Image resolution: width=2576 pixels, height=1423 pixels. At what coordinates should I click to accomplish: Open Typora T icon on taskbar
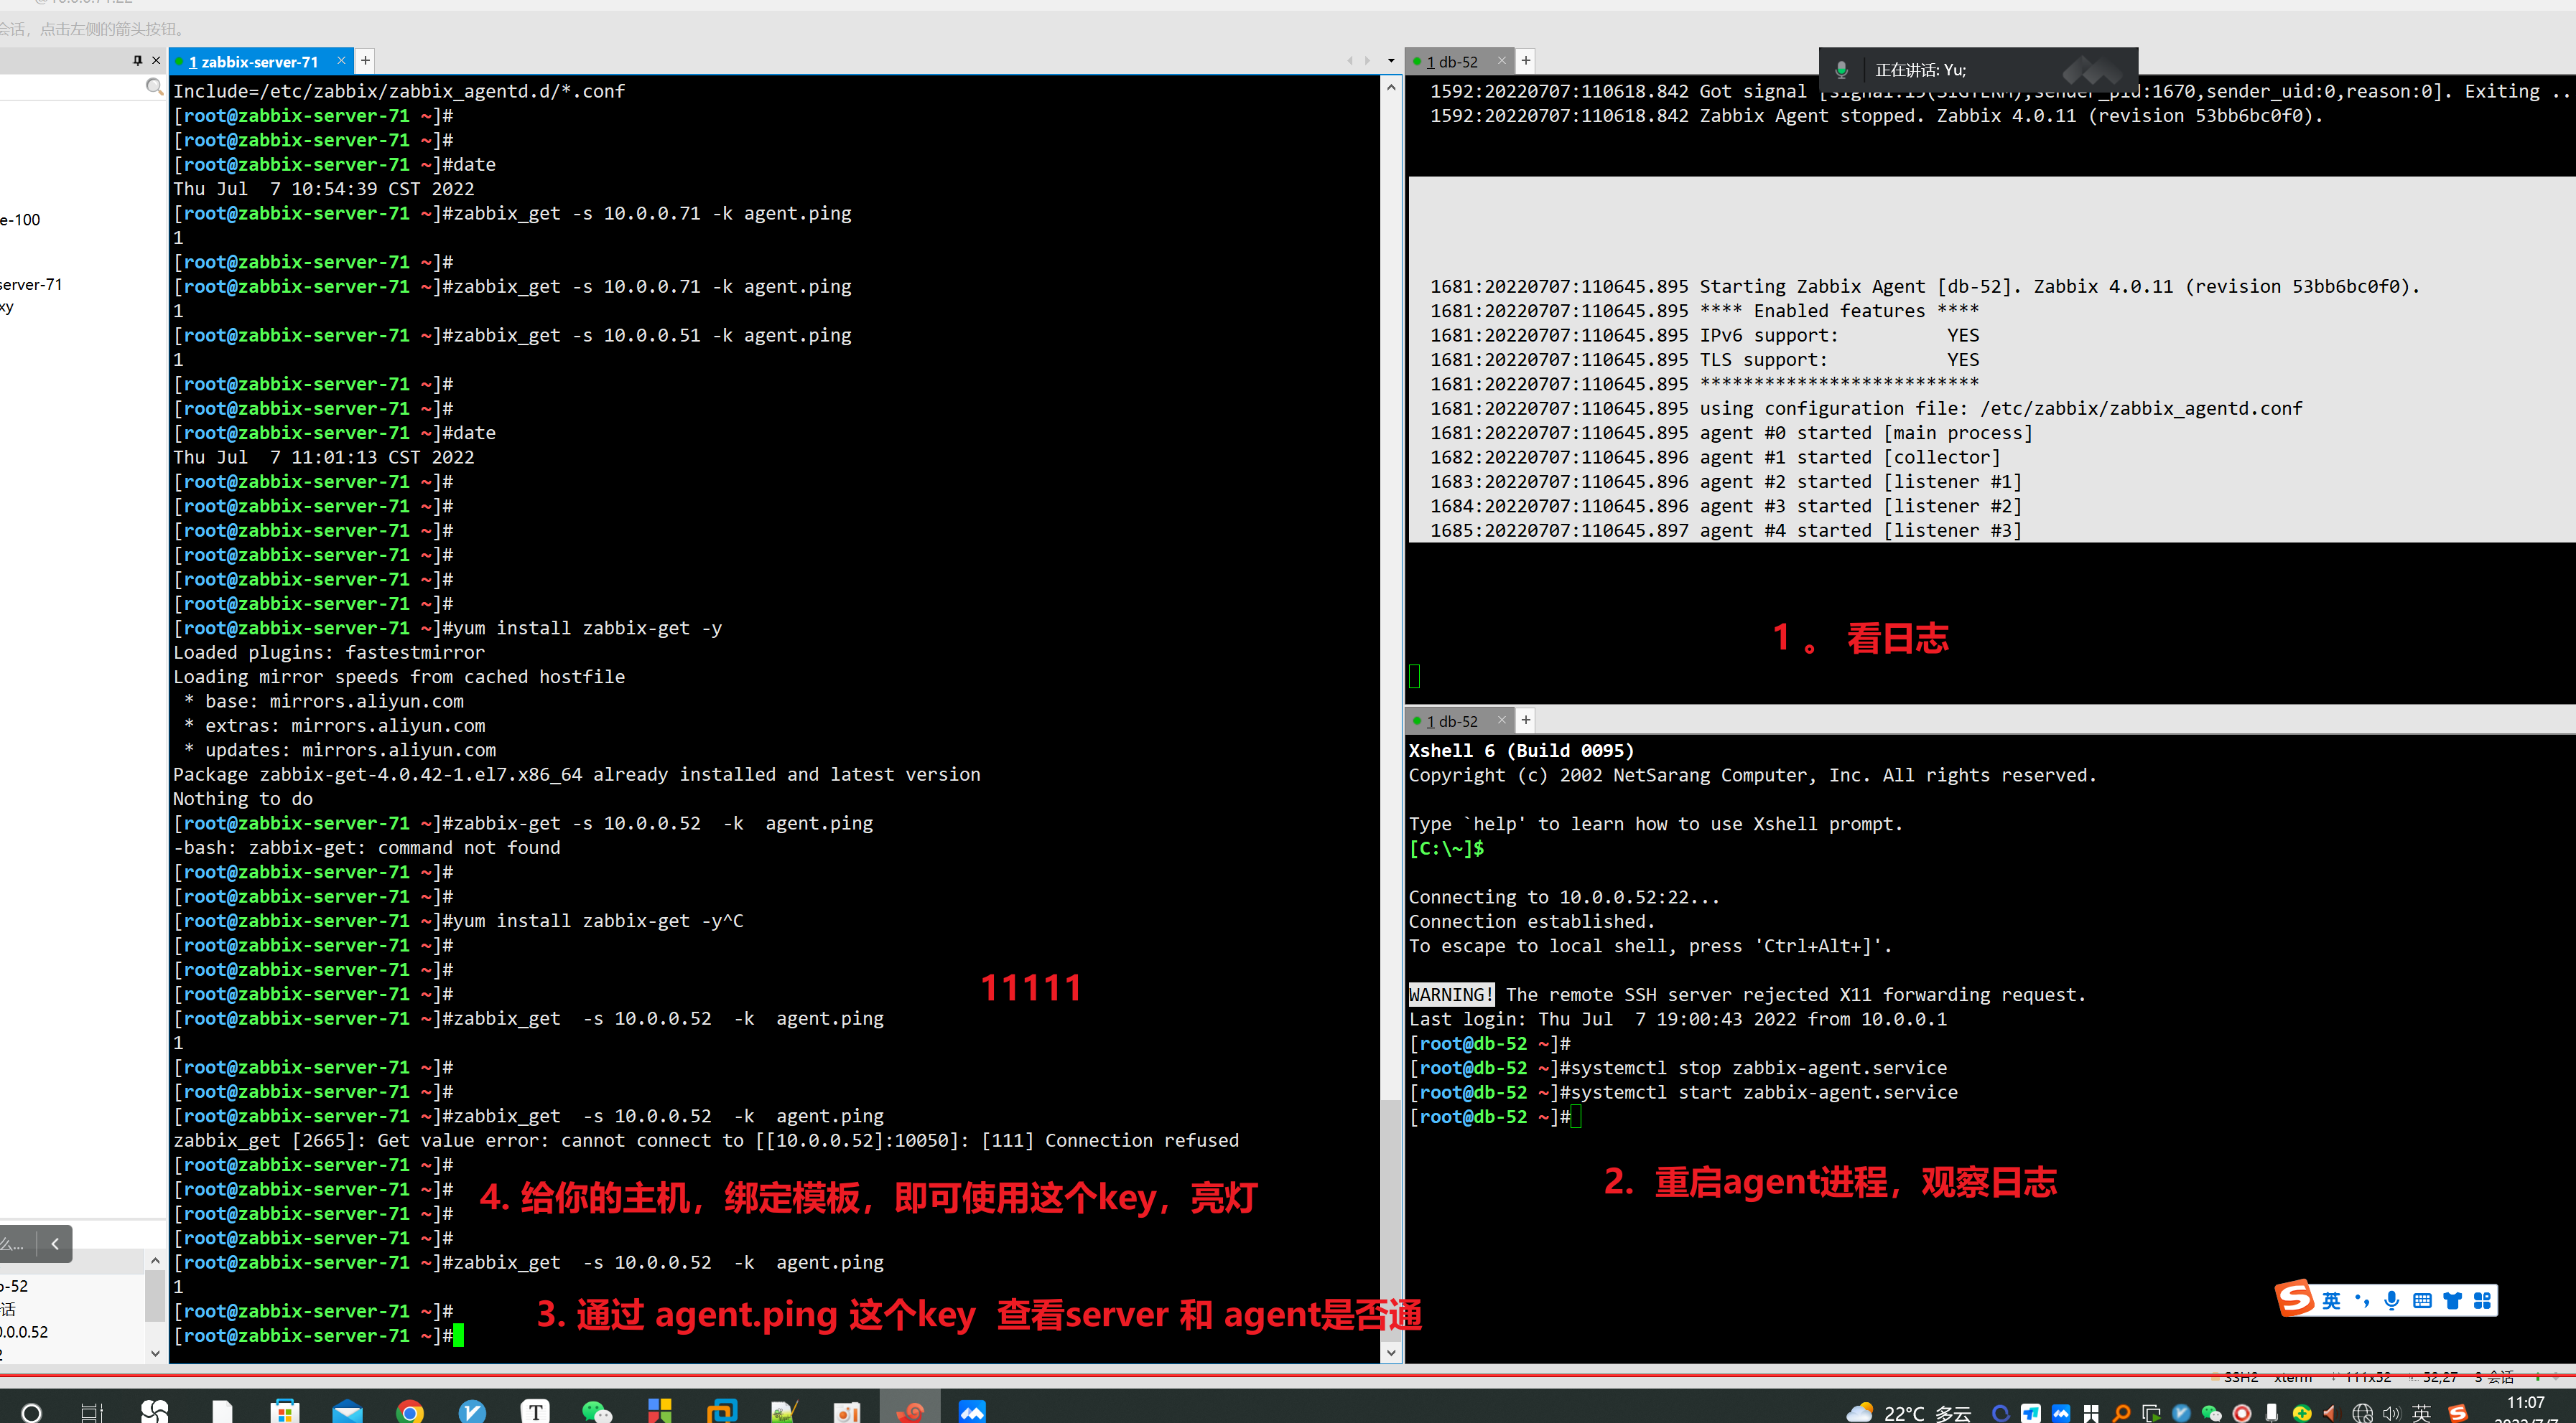(535, 1410)
